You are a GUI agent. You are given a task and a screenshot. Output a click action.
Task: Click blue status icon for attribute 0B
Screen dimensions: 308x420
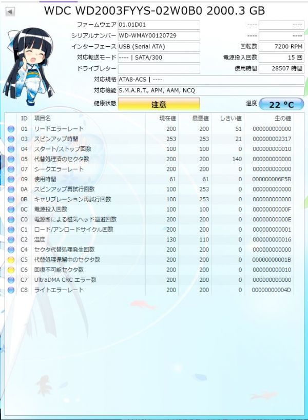coord(11,200)
